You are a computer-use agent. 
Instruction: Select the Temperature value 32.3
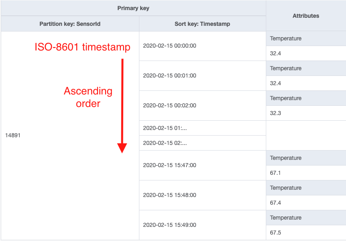click(276, 113)
